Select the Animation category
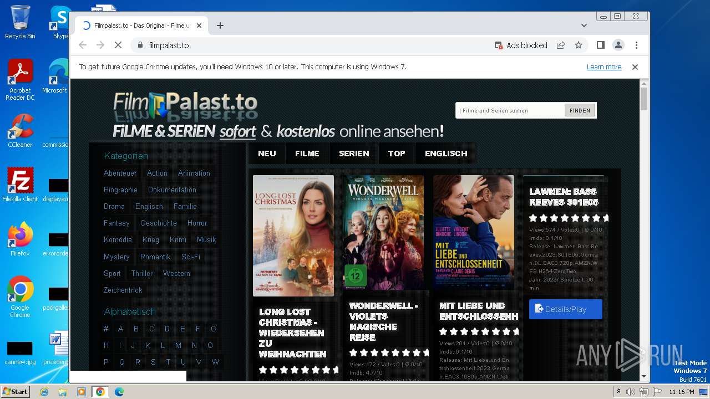Image resolution: width=710 pixels, height=399 pixels. 194,173
